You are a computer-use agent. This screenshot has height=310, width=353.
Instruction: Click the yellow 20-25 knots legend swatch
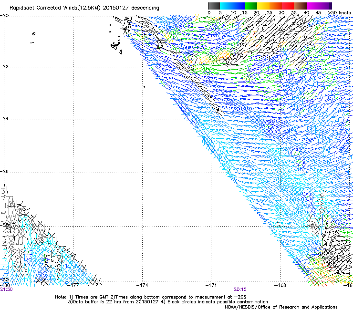coord(263,6)
